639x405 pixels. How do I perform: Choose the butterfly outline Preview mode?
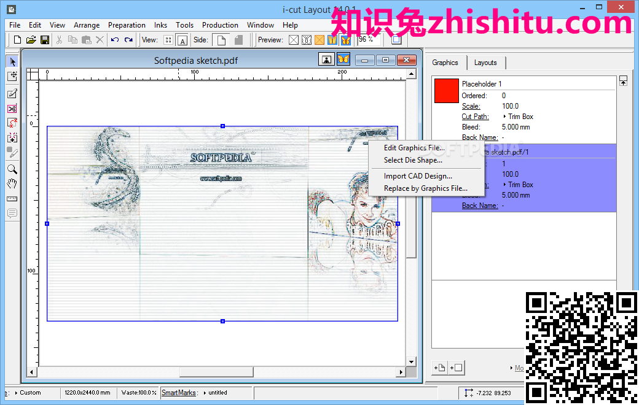(307, 40)
